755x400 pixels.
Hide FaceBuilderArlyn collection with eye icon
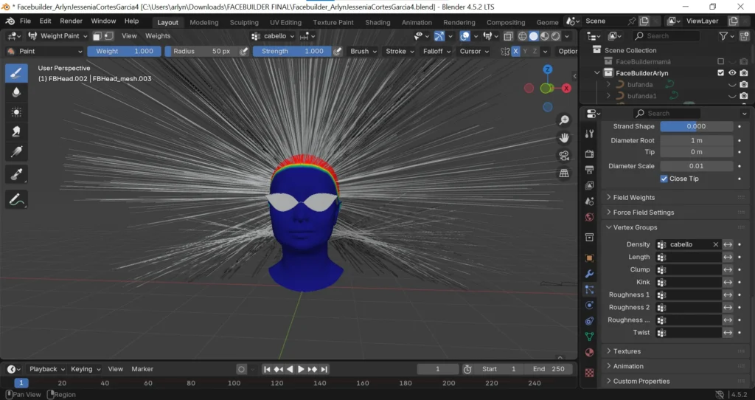click(732, 73)
